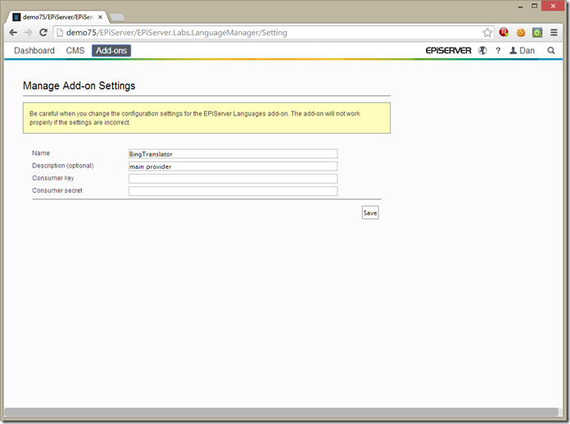
Task: Click the search magnifier icon in EPiServer
Action: click(551, 51)
